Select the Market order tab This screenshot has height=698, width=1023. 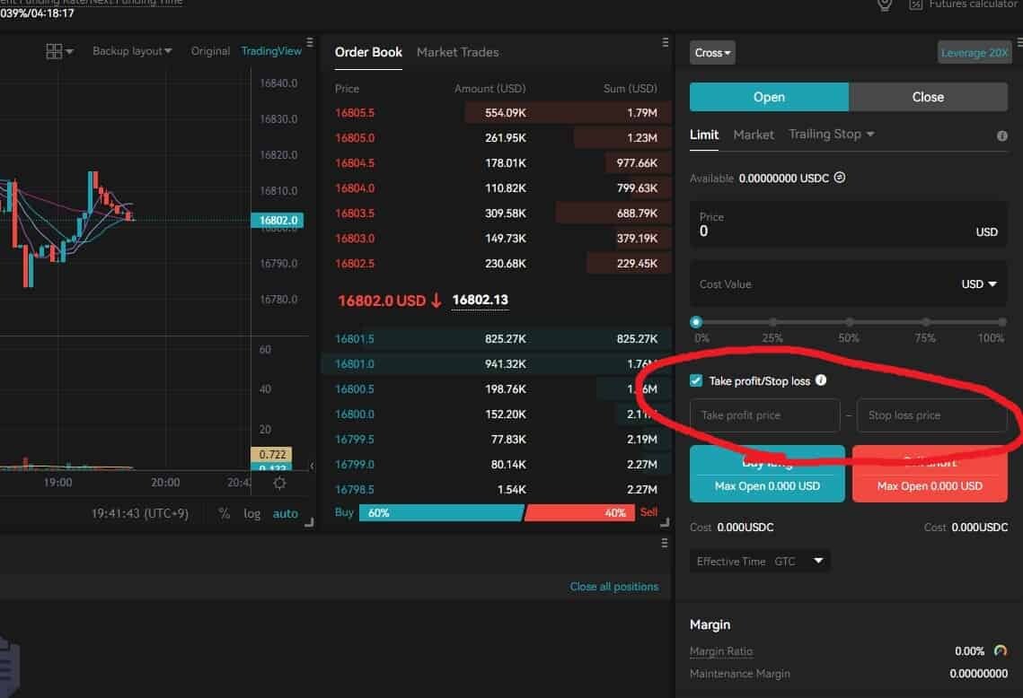point(753,135)
